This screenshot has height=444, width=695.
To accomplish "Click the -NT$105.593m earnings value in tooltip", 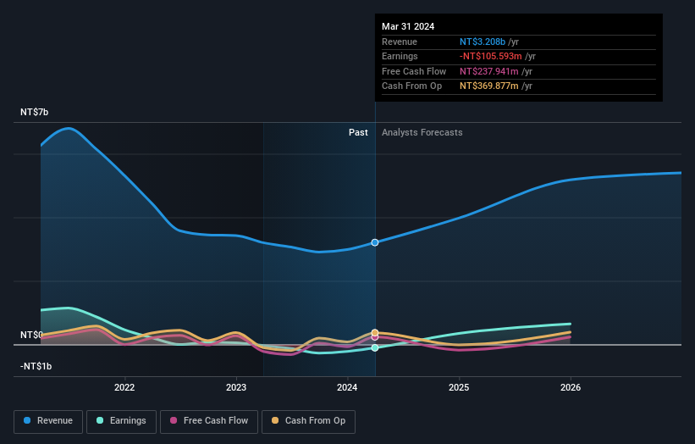I will [491, 56].
